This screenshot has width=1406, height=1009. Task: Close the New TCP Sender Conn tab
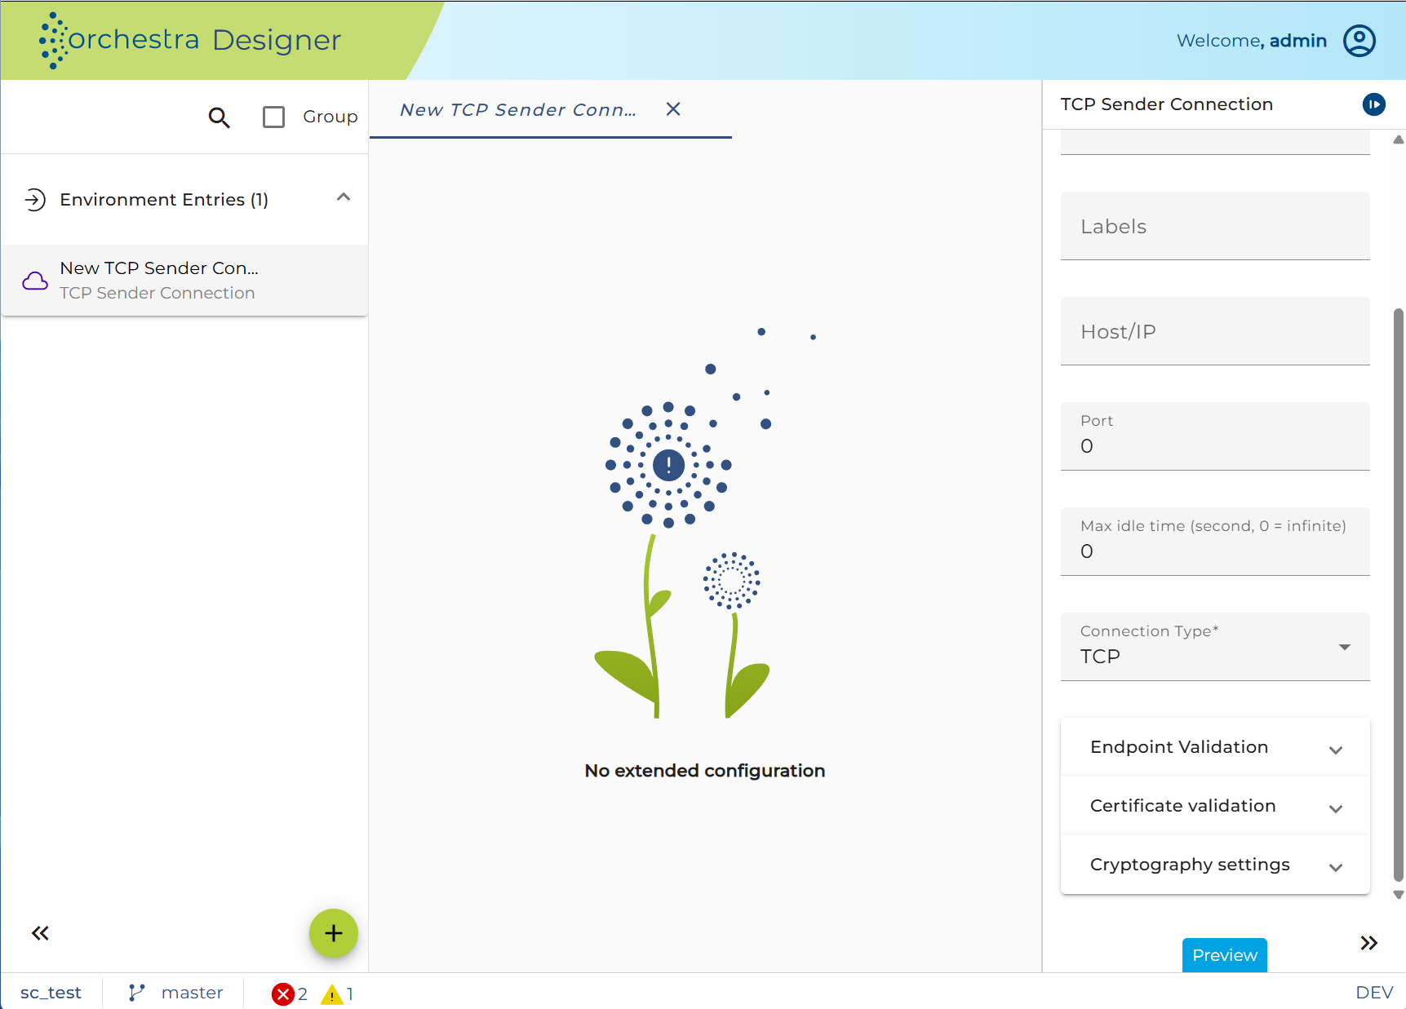point(673,109)
